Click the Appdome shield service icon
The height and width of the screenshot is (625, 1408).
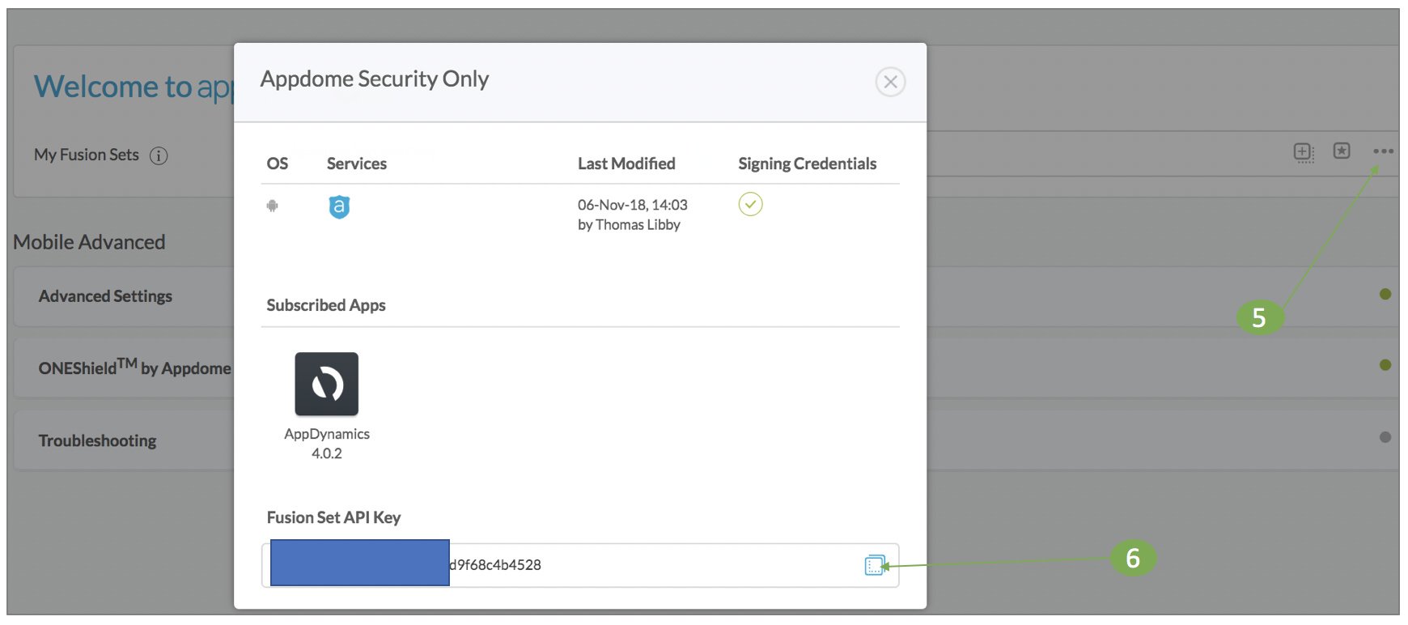(x=339, y=207)
